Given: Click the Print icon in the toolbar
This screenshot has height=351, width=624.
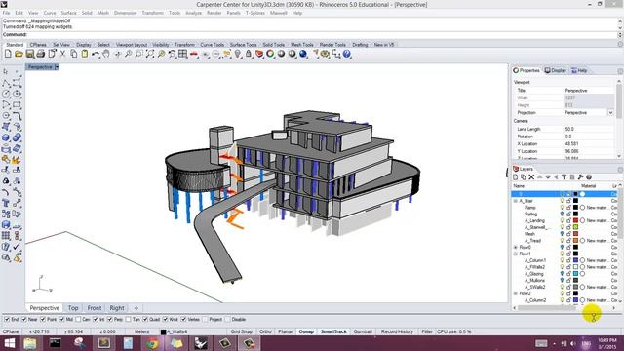Looking at the screenshot, I should pyautogui.click(x=41, y=54).
